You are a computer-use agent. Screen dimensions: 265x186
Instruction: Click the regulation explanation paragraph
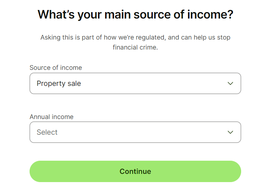pyautogui.click(x=135, y=42)
